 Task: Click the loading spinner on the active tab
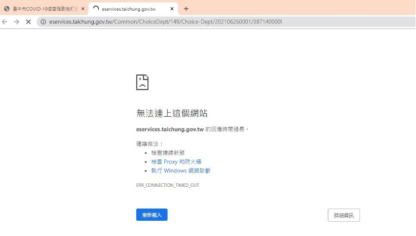[96, 9]
